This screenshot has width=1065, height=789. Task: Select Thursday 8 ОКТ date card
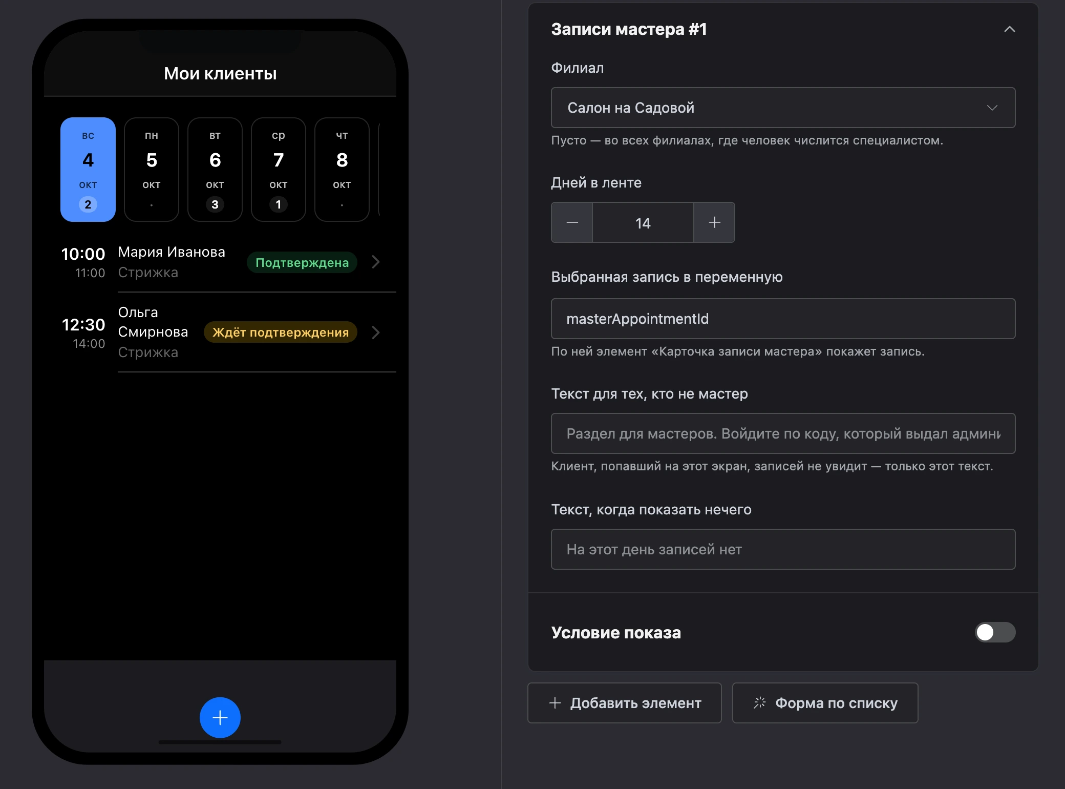[342, 170]
